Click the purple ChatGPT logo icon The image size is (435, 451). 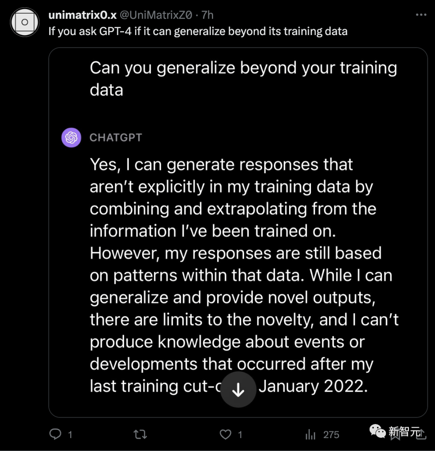tap(71, 137)
